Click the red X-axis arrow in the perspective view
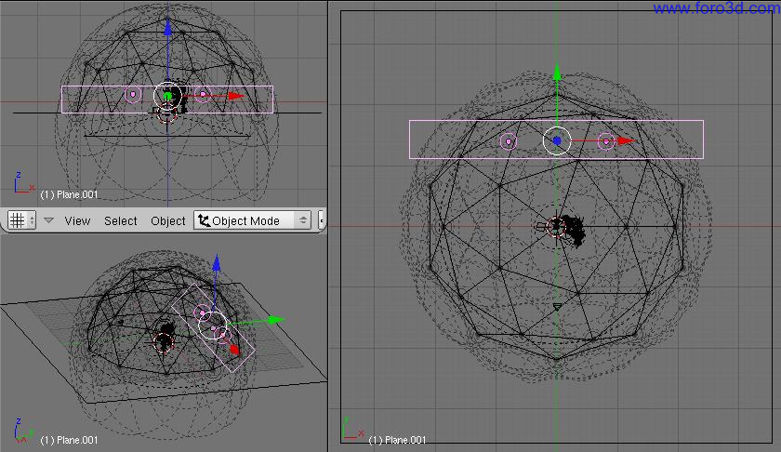The image size is (781, 452). [234, 350]
